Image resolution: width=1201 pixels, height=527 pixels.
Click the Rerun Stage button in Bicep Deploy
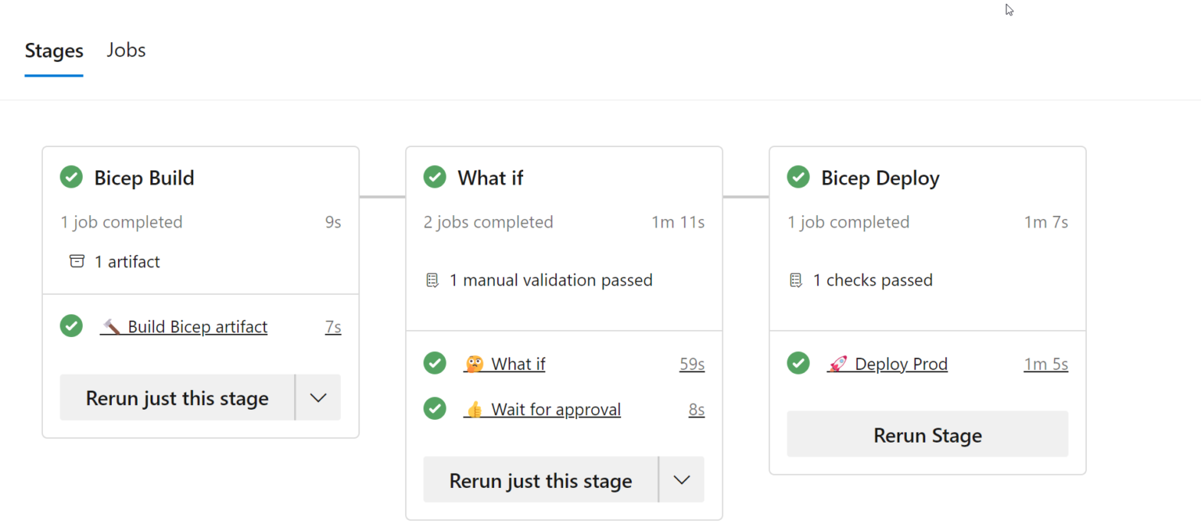pyautogui.click(x=927, y=434)
